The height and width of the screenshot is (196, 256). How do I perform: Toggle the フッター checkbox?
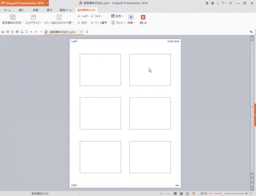tap(92, 16)
